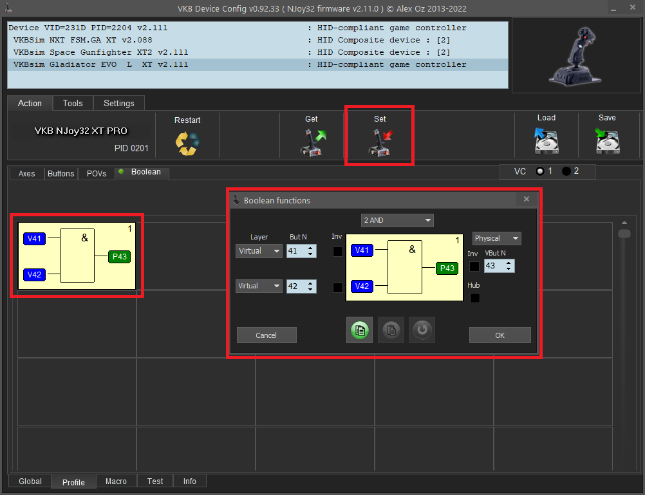The height and width of the screenshot is (495, 645).
Task: Click the Save profile disk icon
Action: pos(607,141)
